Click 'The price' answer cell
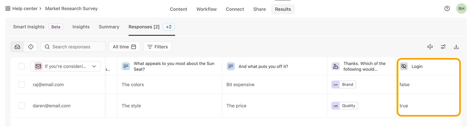This screenshot has width=472, height=127. [275, 106]
